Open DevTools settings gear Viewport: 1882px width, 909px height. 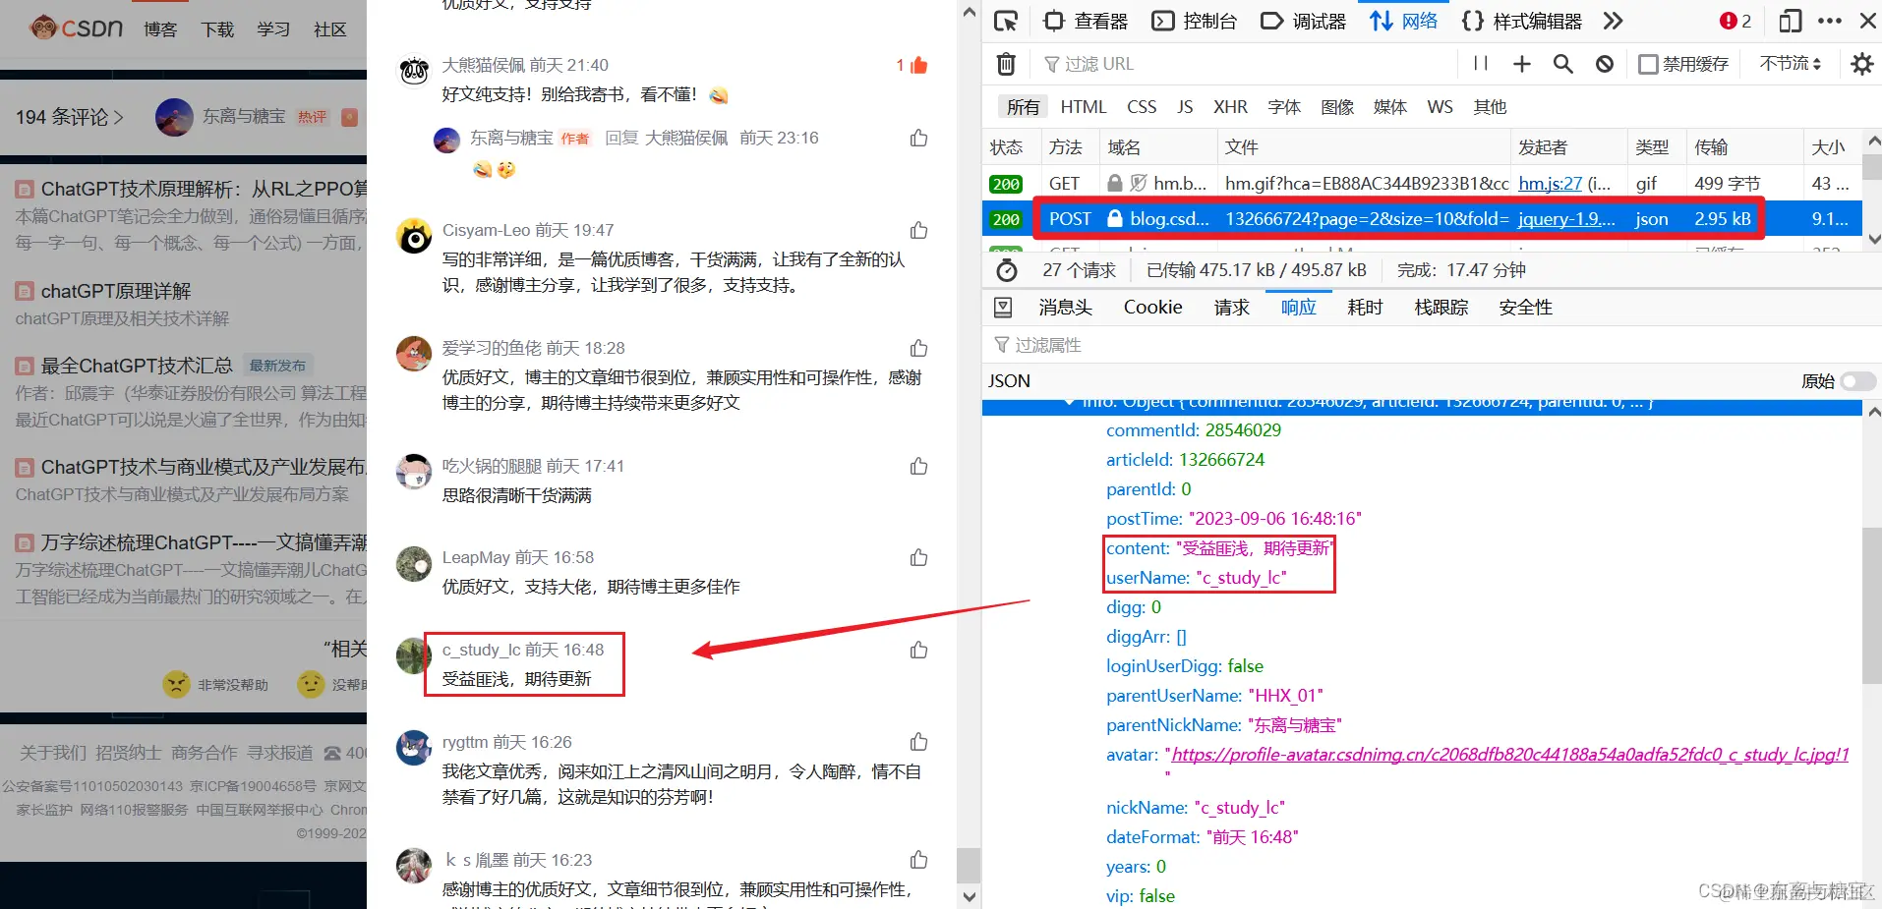click(x=1862, y=63)
